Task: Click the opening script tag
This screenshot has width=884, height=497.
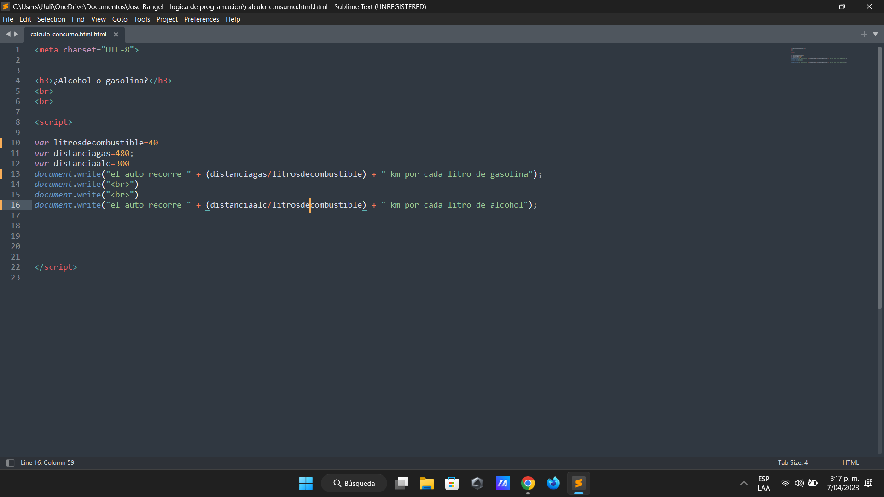Action: (x=53, y=122)
